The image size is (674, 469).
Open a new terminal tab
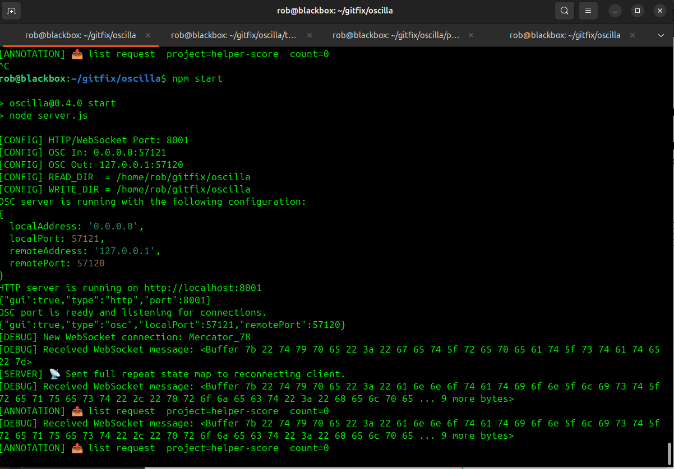pos(12,11)
